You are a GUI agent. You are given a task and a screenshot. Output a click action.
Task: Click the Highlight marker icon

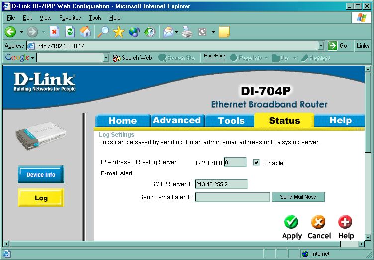point(304,58)
